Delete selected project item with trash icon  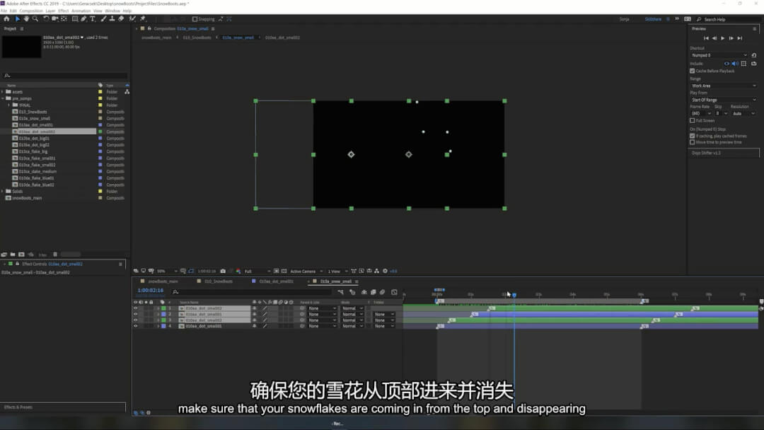click(55, 255)
